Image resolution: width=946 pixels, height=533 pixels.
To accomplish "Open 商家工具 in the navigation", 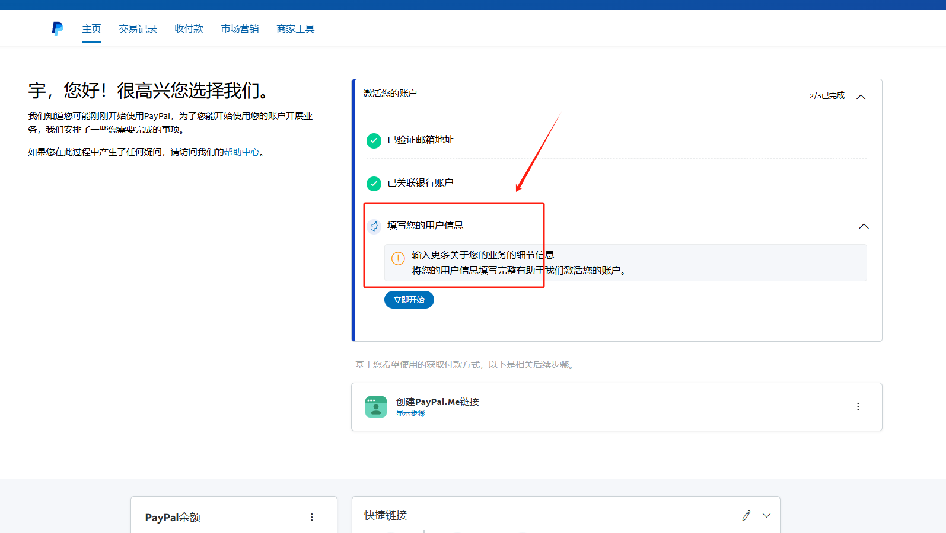I will 295,29.
